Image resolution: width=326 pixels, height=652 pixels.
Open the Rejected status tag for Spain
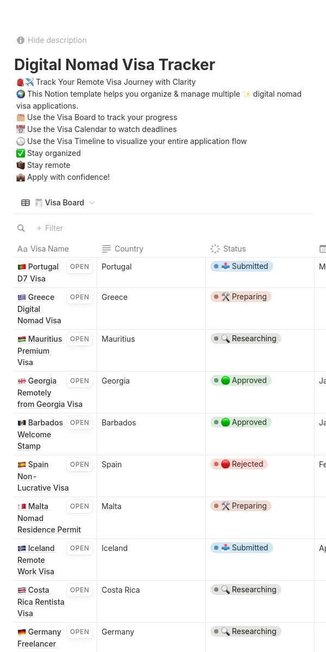tap(239, 464)
